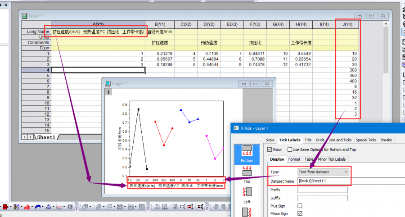Toggle the Show checkbox in Tick Labels

(270, 149)
